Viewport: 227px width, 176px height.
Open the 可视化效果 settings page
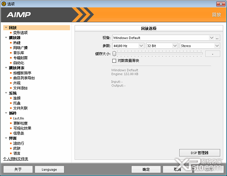click(22, 128)
